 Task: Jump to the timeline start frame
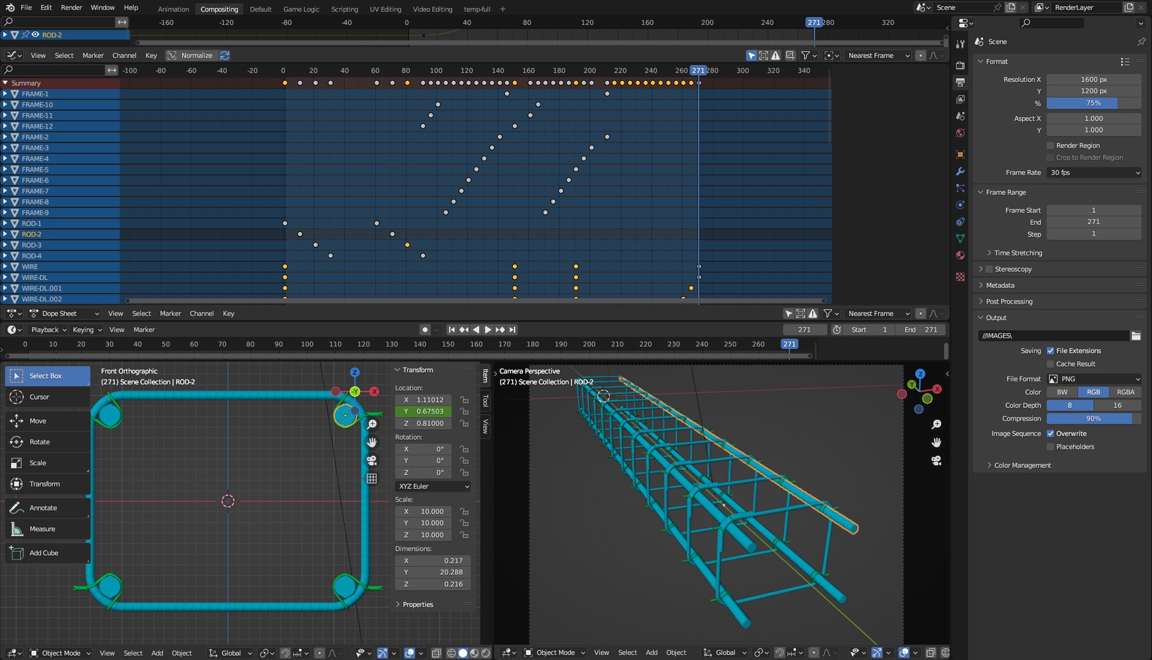point(452,330)
